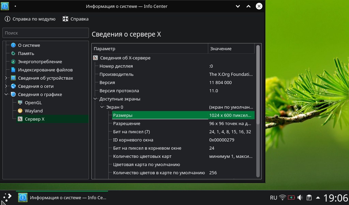Click the Info Center icon in title bar

click(5, 6)
